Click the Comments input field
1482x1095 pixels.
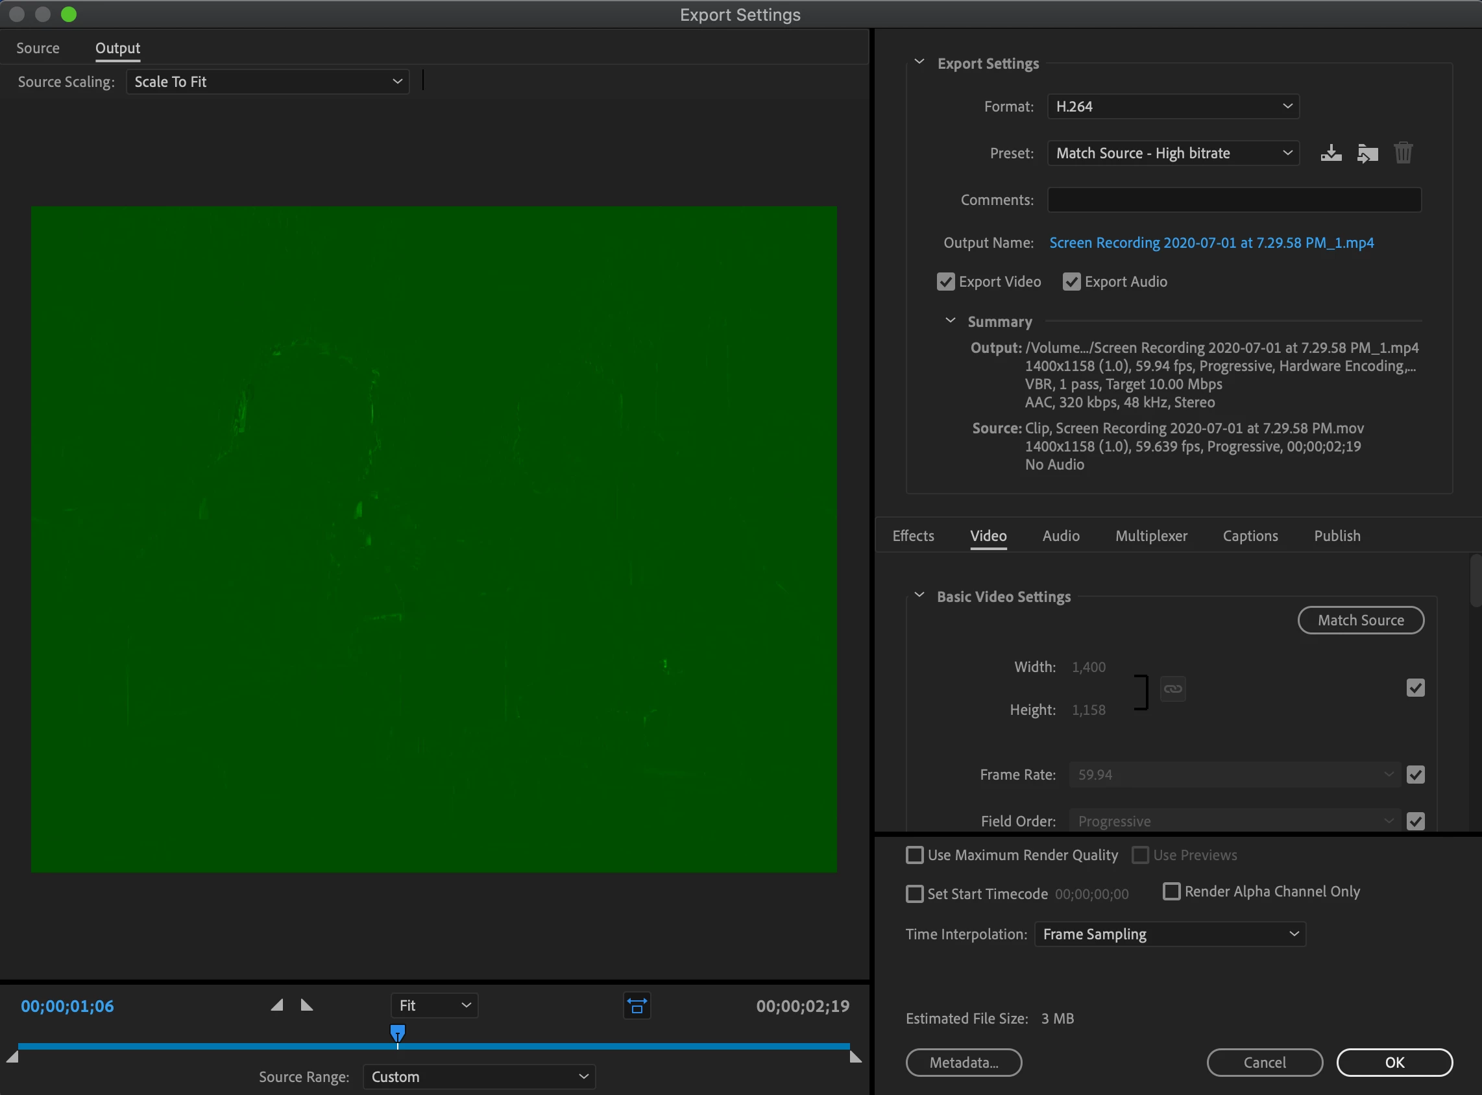[x=1233, y=200]
